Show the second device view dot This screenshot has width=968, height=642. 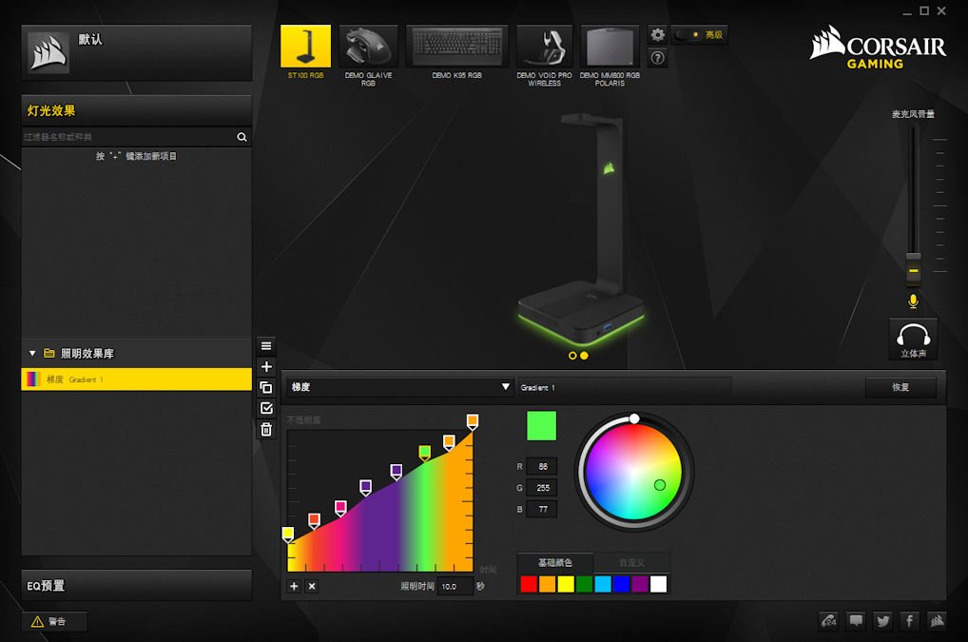[x=584, y=356]
